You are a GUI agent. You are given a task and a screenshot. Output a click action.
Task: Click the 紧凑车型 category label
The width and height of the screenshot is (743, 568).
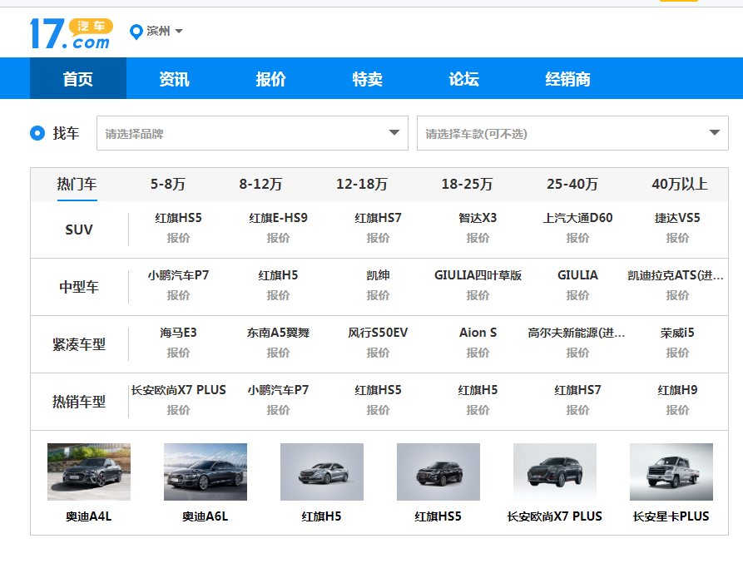point(79,344)
